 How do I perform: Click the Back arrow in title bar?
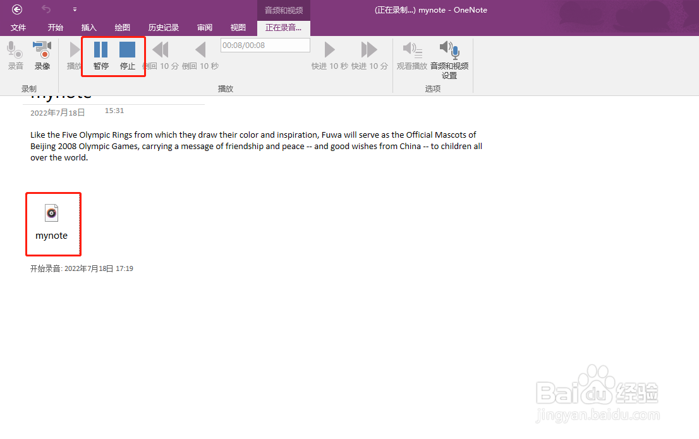17,9
